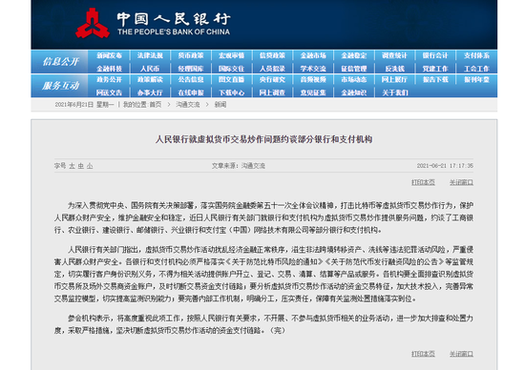Screen dimensions: 525x370
Task: Click the top 关闭窗口 close window link
Action: [x=461, y=182]
